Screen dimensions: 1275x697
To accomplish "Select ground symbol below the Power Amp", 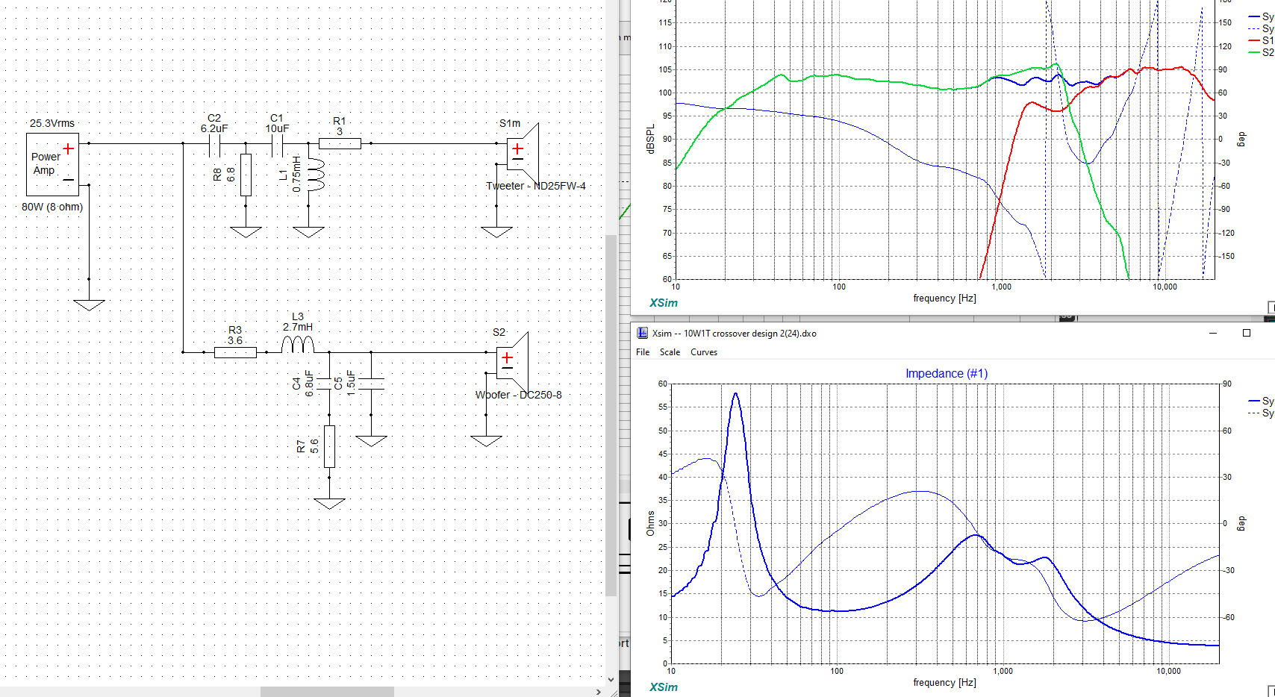I will pos(89,304).
